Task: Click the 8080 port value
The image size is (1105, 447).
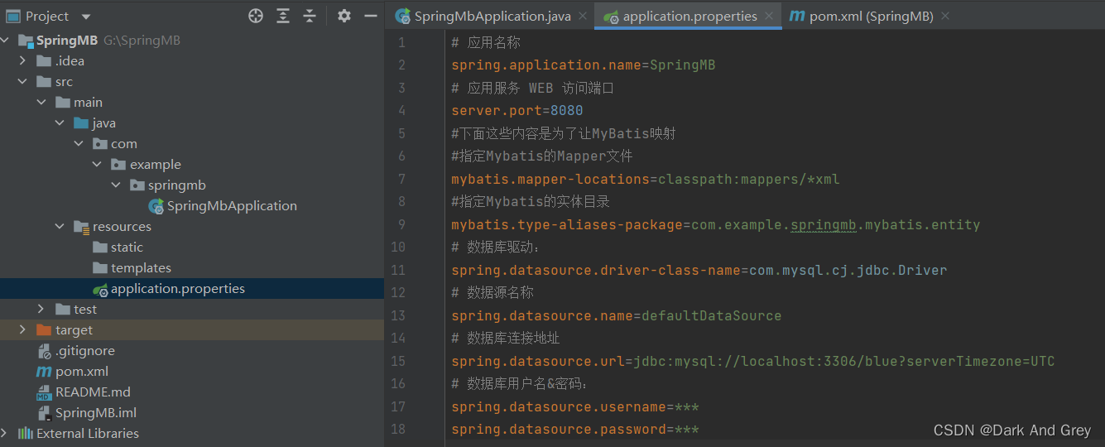Action: tap(567, 111)
